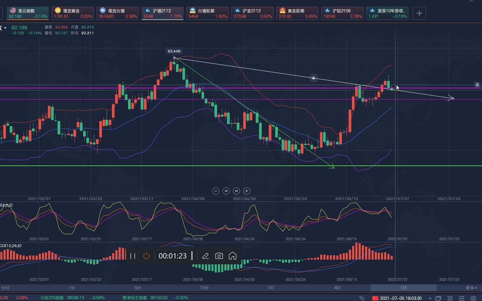Click the current price 92.186 in header
The image size is (482, 301).
[x=19, y=28]
